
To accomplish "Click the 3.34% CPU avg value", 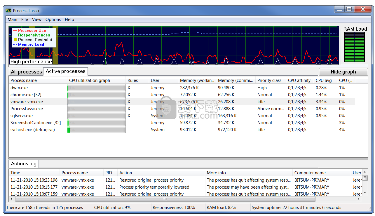I will coord(321,102).
